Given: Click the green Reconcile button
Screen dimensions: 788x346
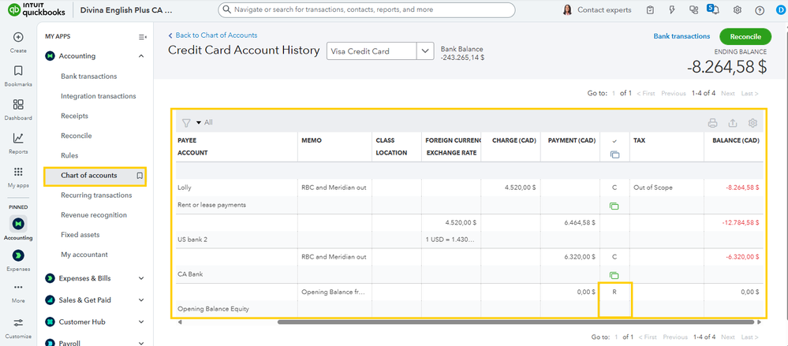Looking at the screenshot, I should coord(745,37).
